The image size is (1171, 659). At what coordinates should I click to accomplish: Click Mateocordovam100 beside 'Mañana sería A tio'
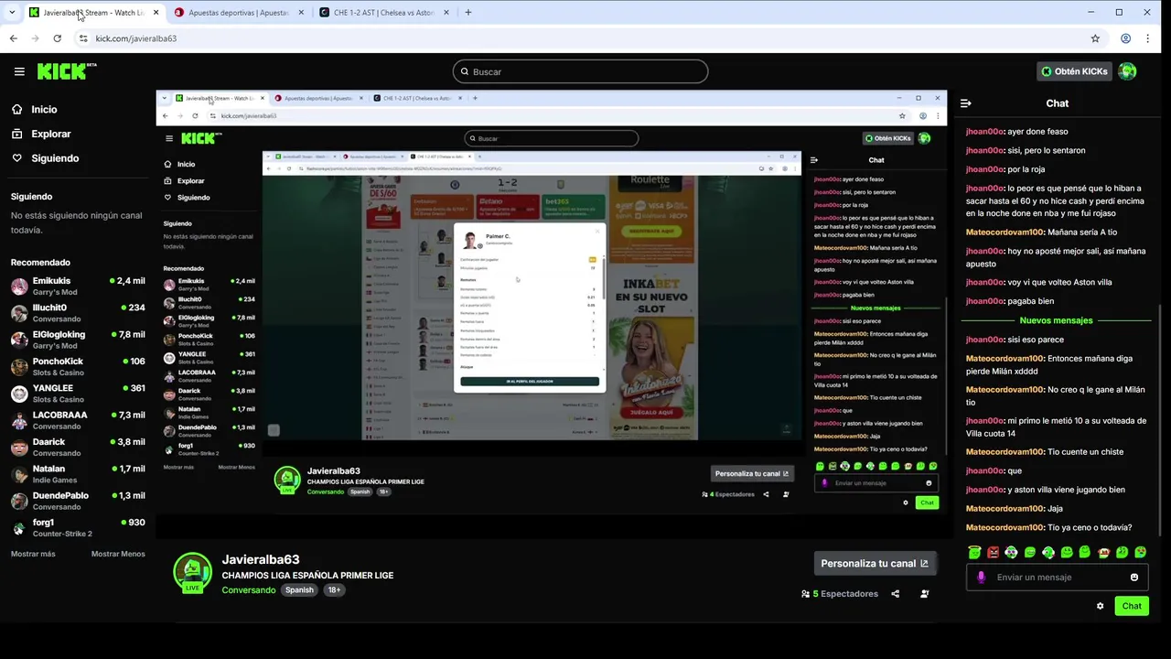(x=1004, y=232)
